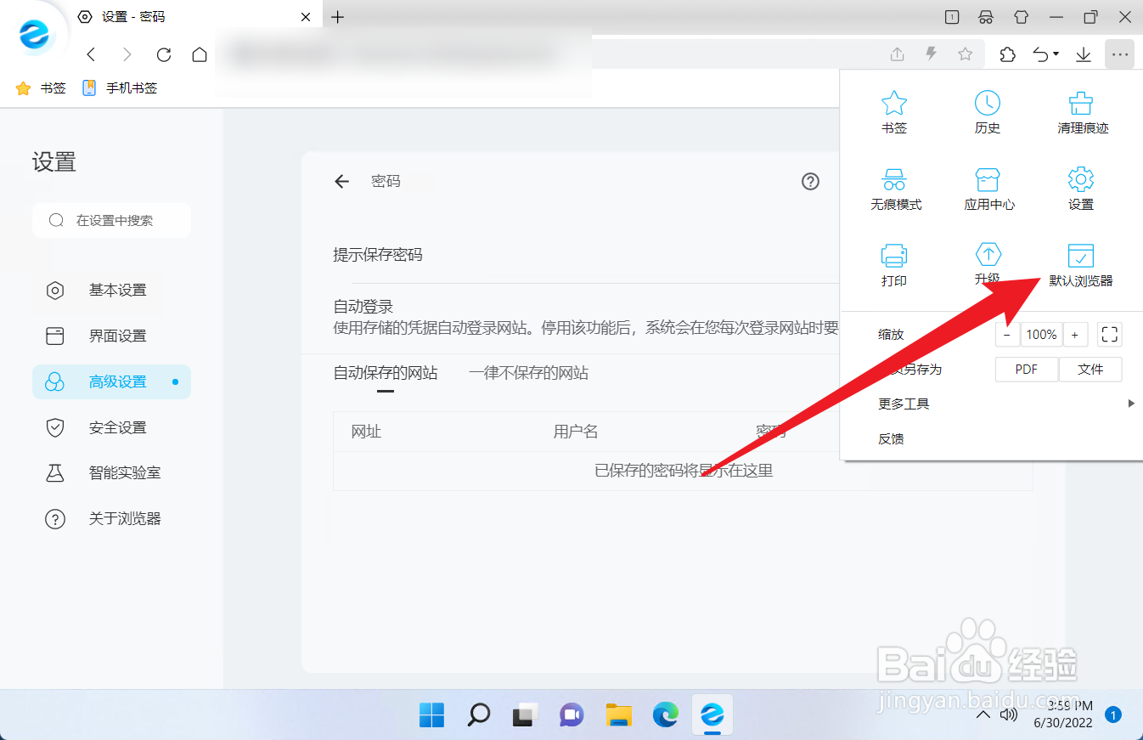1143x740 pixels.
Task: Click the share icon in the address bar
Action: [x=898, y=54]
